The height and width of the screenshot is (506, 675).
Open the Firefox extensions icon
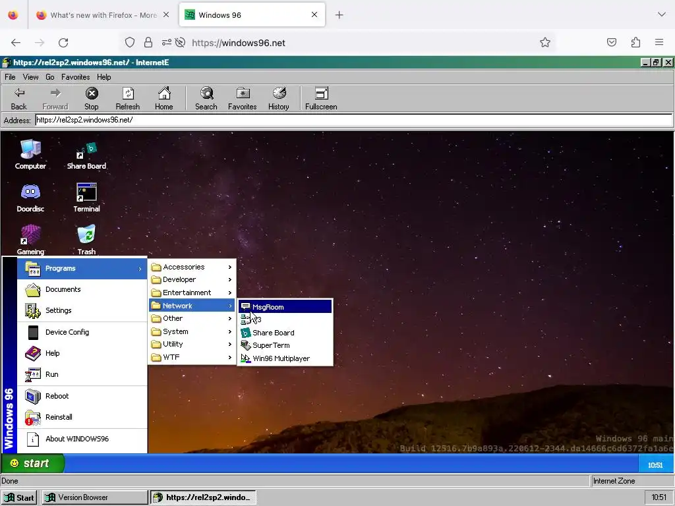tap(635, 42)
